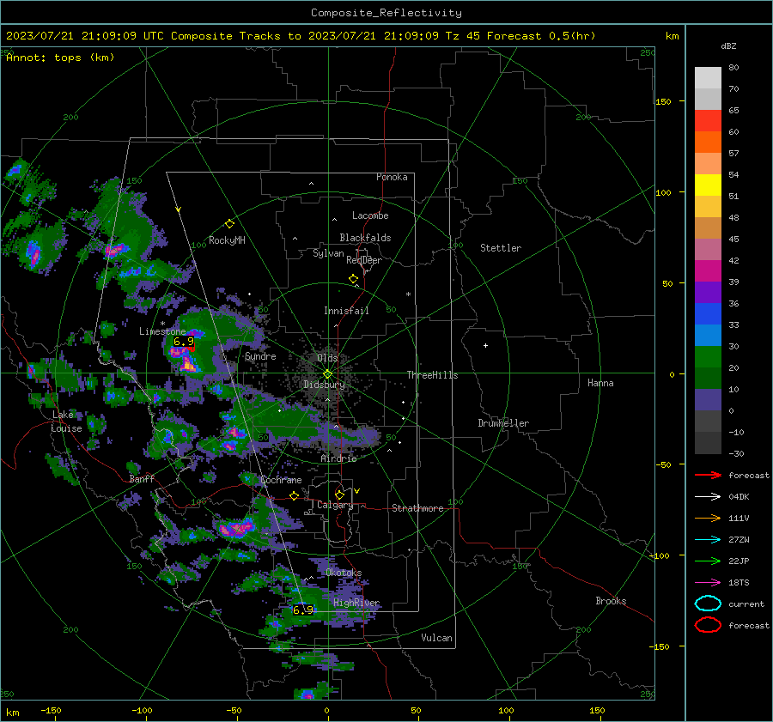Click the Annot: tops (km) label
The image size is (773, 722).
(60, 58)
